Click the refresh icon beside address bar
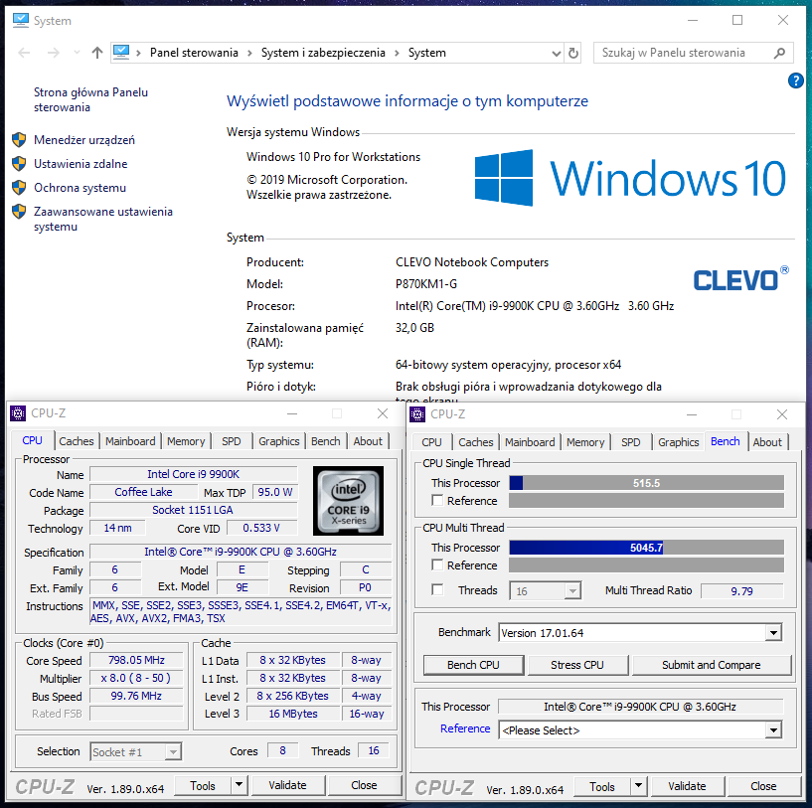The width and height of the screenshot is (812, 808). 573,53
